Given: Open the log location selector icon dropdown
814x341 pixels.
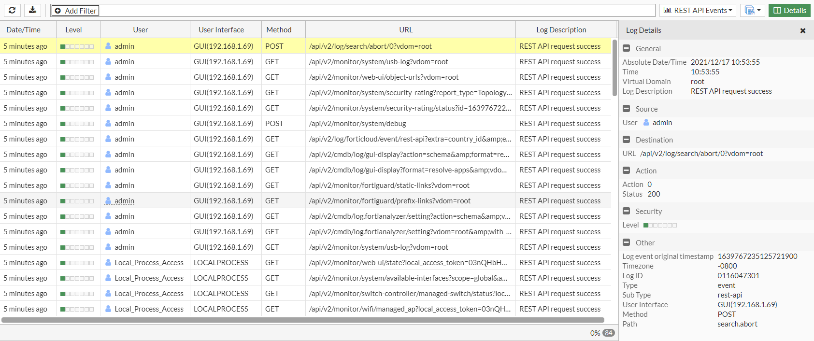Looking at the screenshot, I should coord(752,10).
